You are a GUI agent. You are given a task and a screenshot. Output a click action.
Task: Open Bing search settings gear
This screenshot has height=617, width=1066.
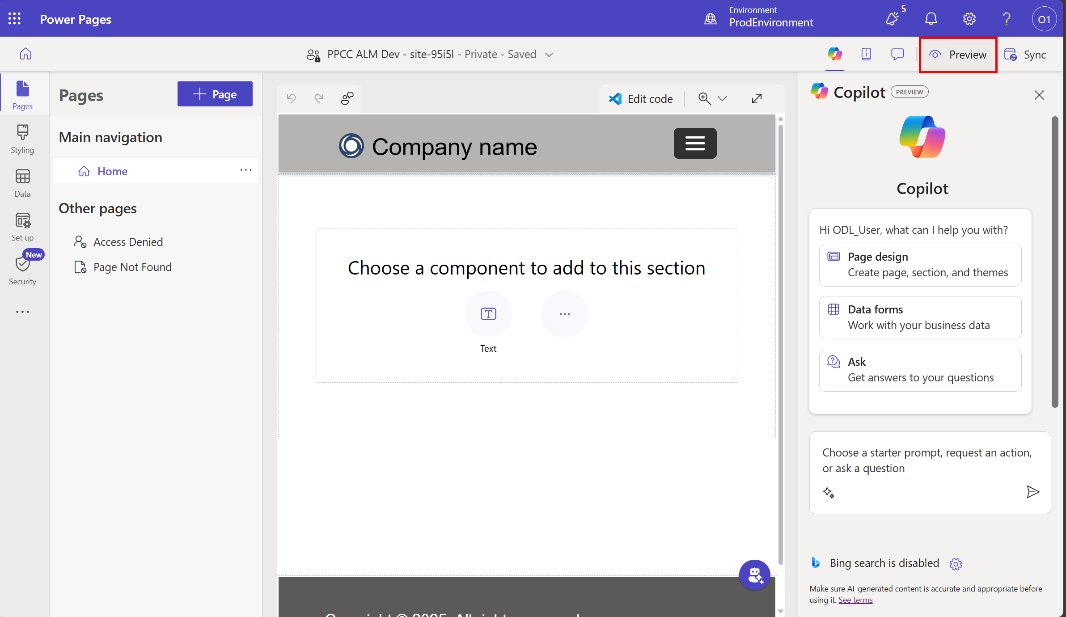[x=956, y=564]
